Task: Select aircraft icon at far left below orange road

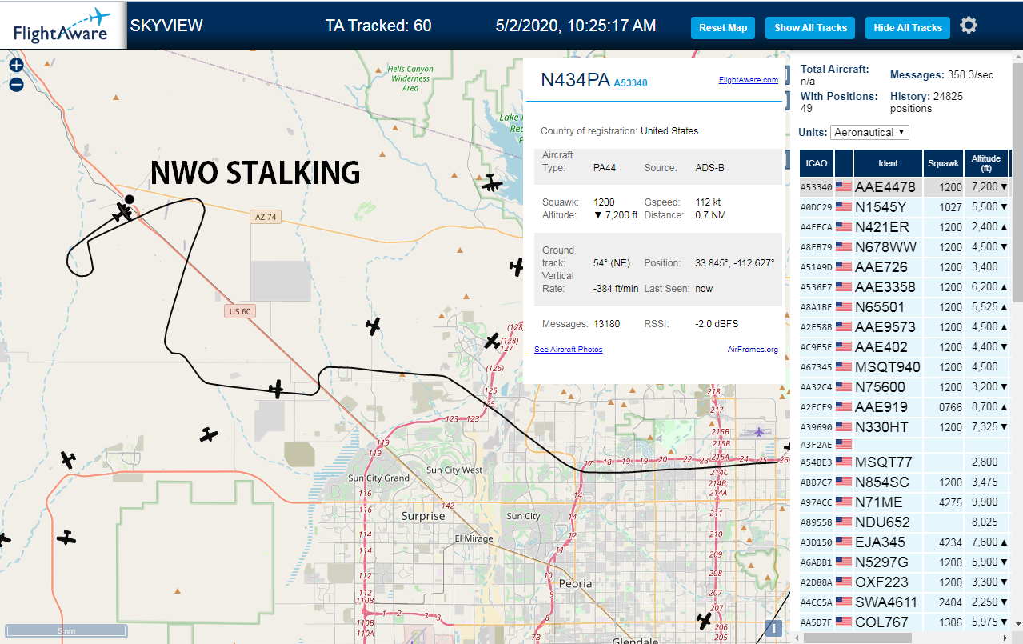Action: pyautogui.click(x=66, y=538)
